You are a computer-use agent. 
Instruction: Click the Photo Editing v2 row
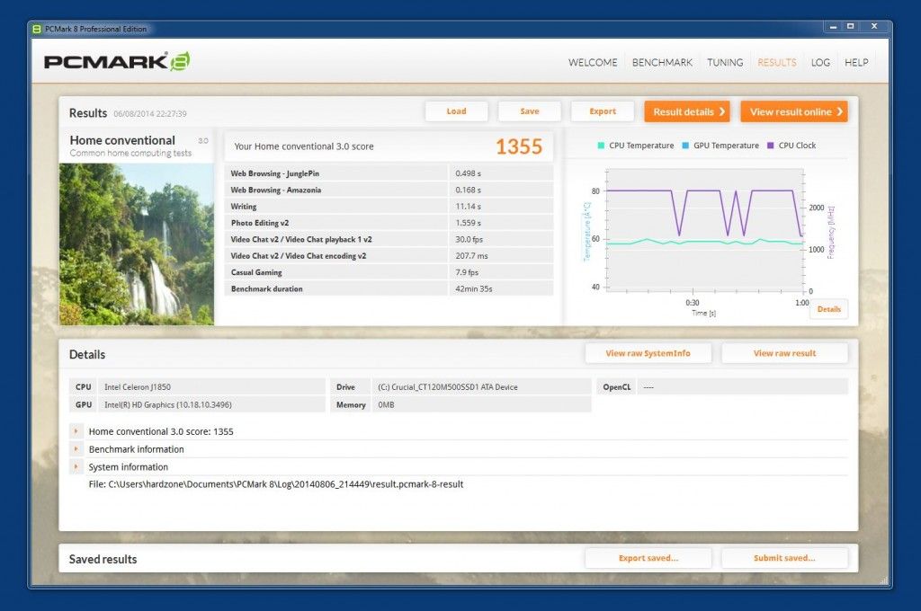click(389, 223)
